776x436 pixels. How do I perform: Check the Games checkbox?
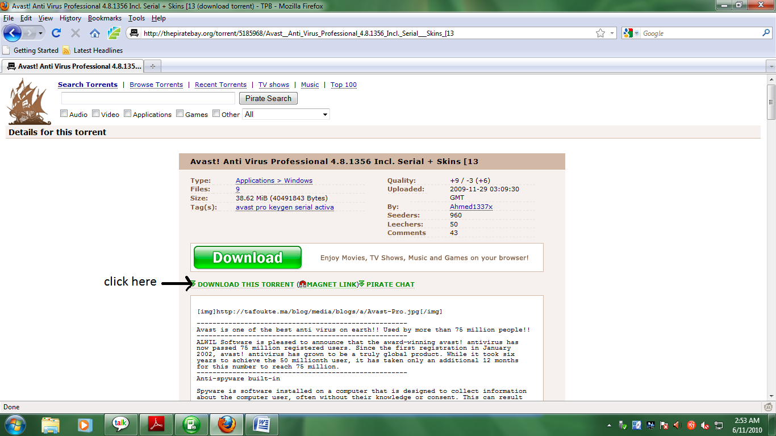click(180, 114)
